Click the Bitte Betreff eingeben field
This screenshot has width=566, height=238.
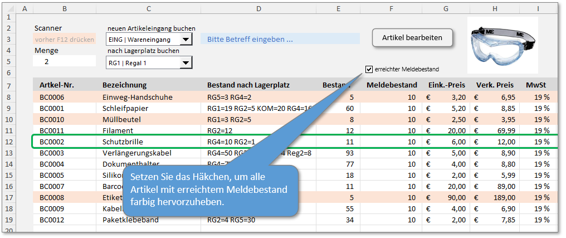tap(280, 39)
